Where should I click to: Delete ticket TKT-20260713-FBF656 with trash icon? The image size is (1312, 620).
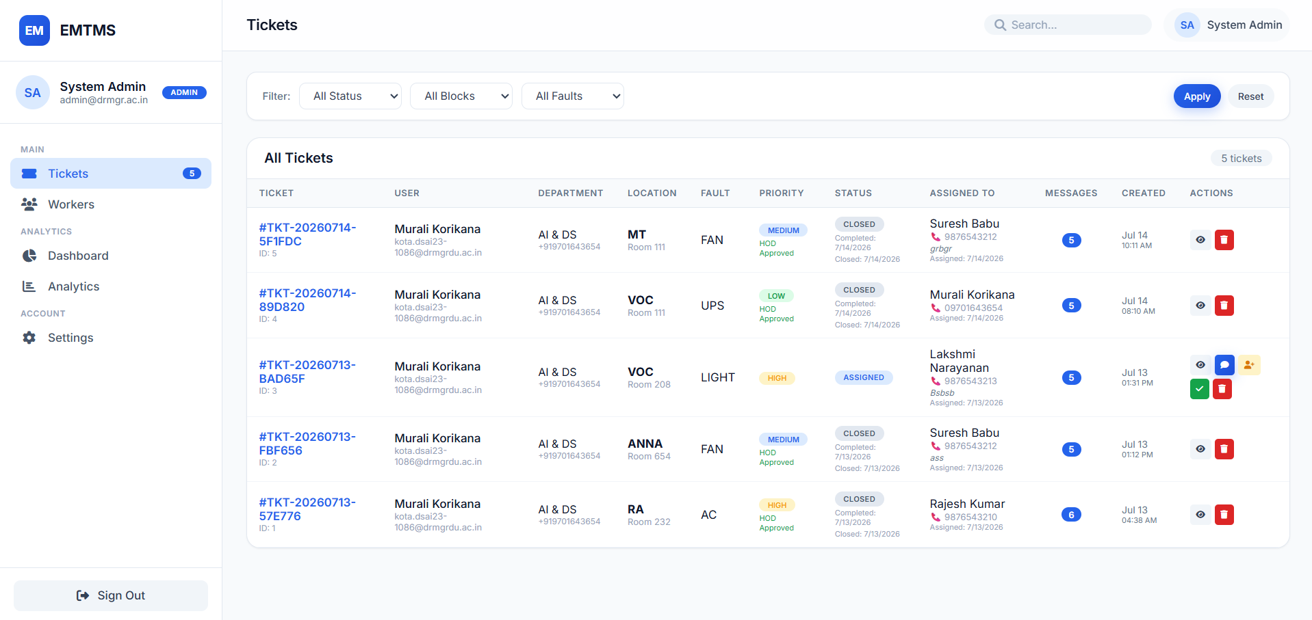pos(1224,449)
